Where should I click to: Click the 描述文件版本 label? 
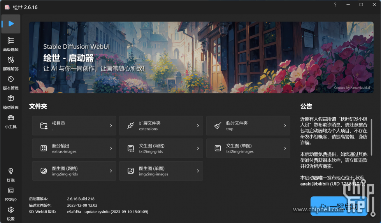(x=40, y=205)
